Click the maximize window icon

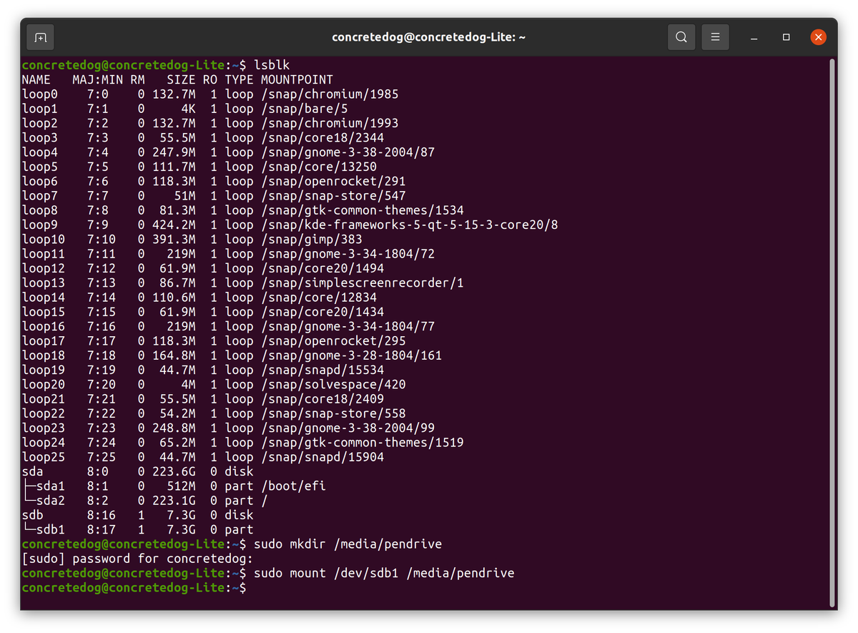(x=785, y=36)
